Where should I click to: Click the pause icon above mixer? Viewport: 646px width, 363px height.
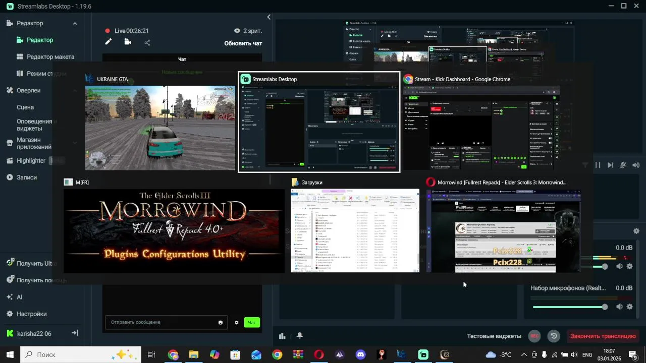[x=598, y=165]
